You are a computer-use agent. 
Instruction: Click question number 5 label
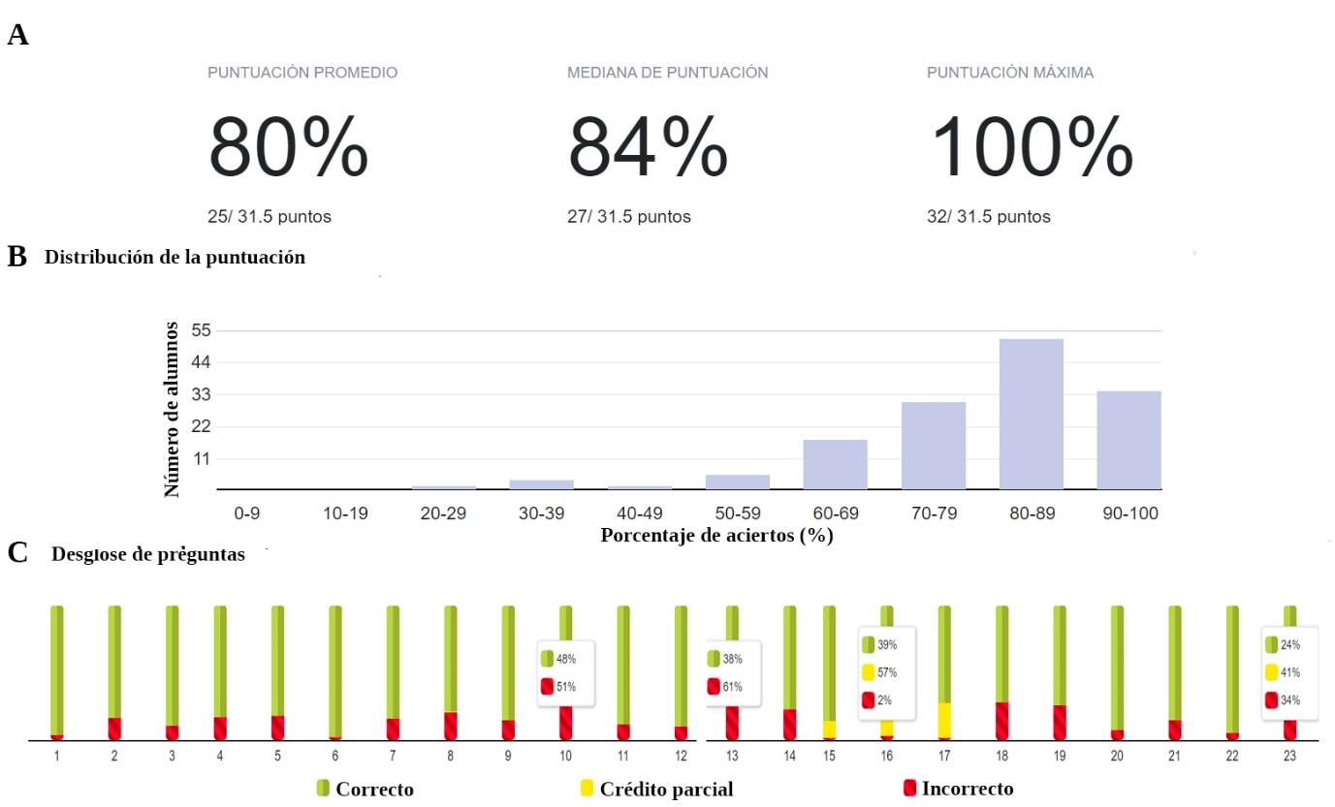point(277,756)
